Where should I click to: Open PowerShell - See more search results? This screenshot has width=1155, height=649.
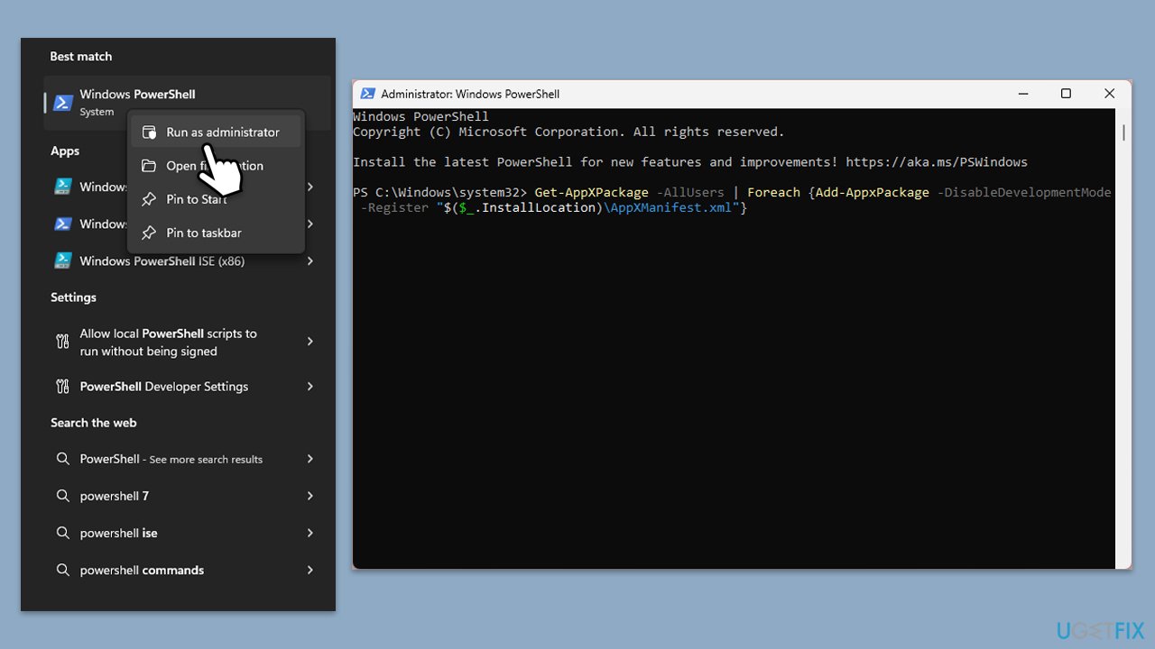tap(171, 459)
